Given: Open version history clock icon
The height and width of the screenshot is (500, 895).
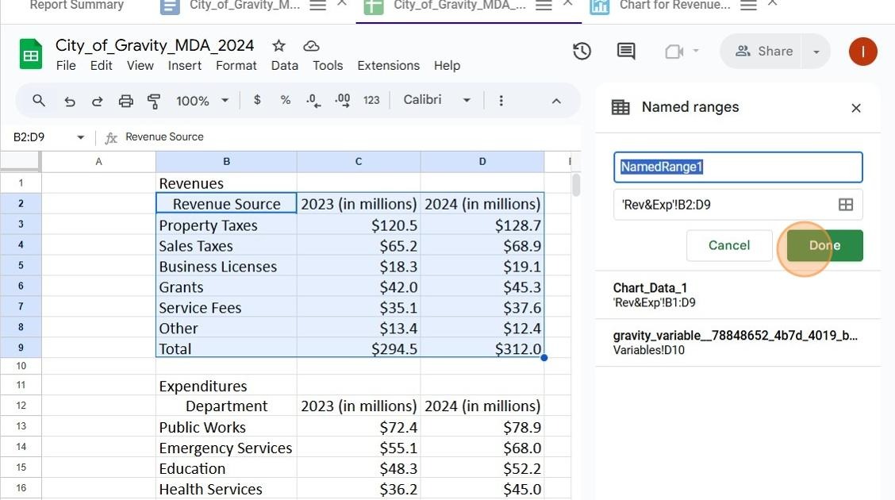Looking at the screenshot, I should click(582, 52).
